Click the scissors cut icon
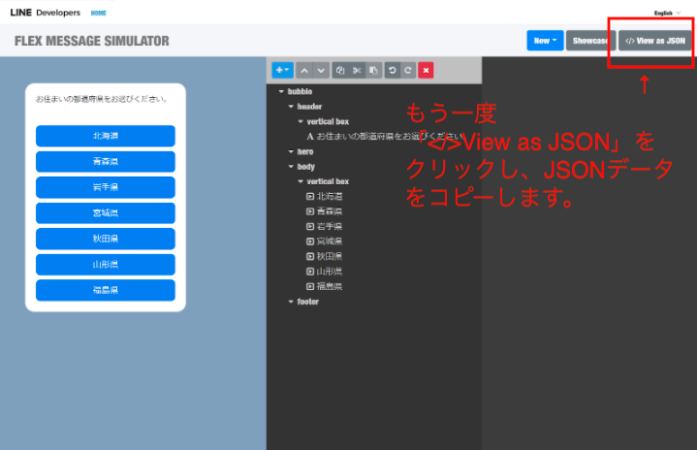 [x=357, y=70]
